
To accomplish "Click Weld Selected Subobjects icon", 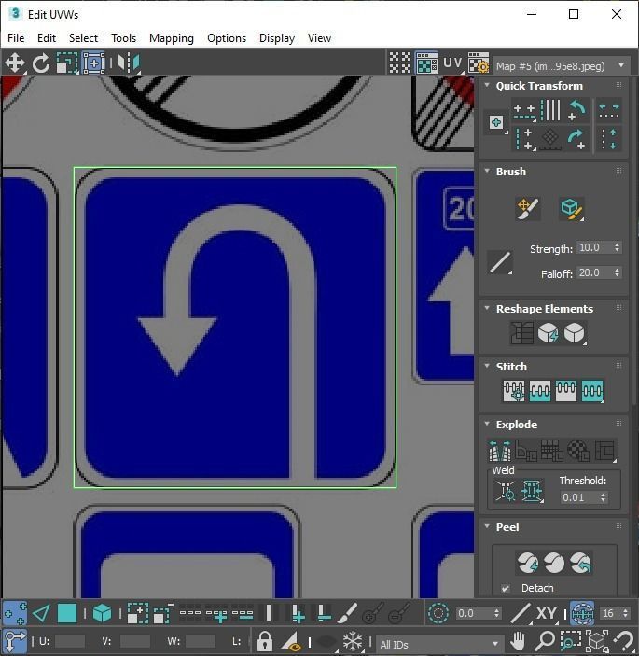I will 532,491.
